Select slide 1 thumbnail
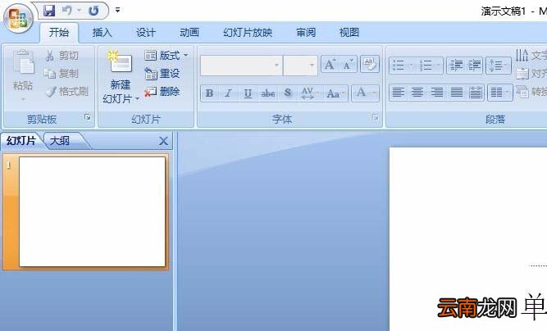547x331 pixels. coord(92,212)
